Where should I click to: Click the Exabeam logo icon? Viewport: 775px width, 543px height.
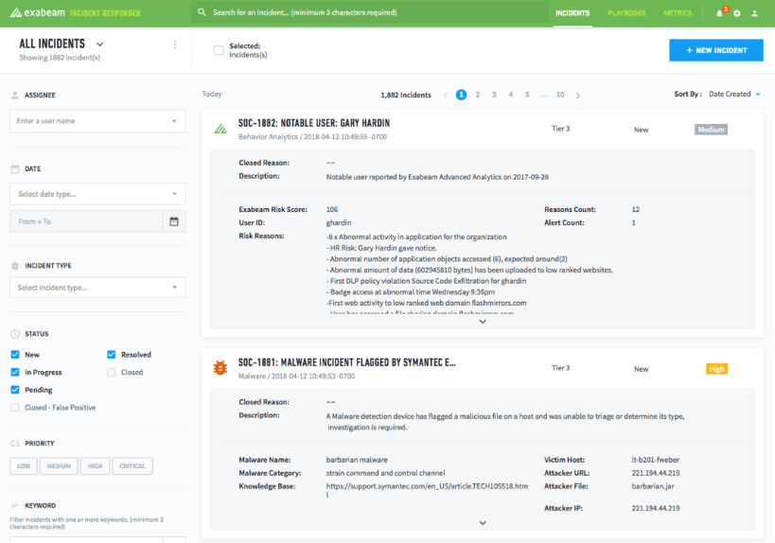[15, 13]
